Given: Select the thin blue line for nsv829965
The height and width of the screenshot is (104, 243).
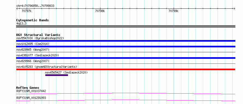Looking at the screenshot, I should click(x=126, y=52).
